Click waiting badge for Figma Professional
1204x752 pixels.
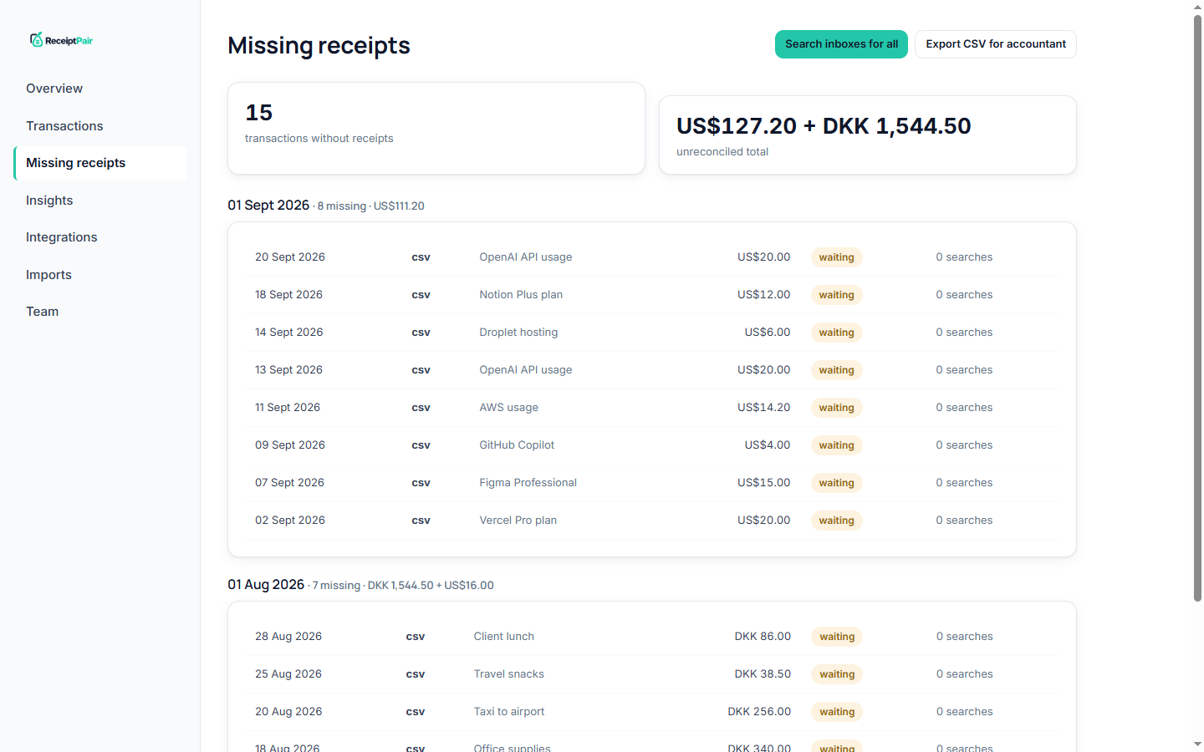pyautogui.click(x=836, y=483)
